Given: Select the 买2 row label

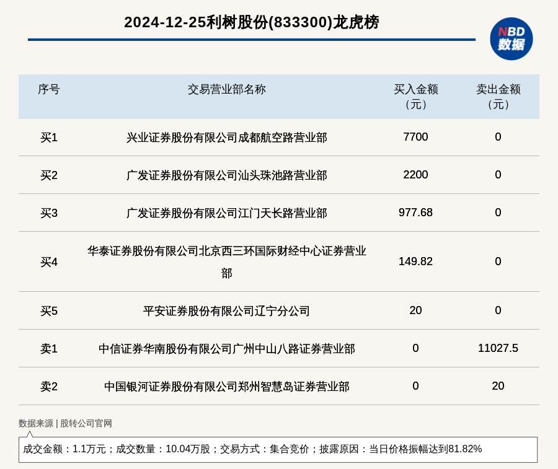Looking at the screenshot, I should [49, 175].
